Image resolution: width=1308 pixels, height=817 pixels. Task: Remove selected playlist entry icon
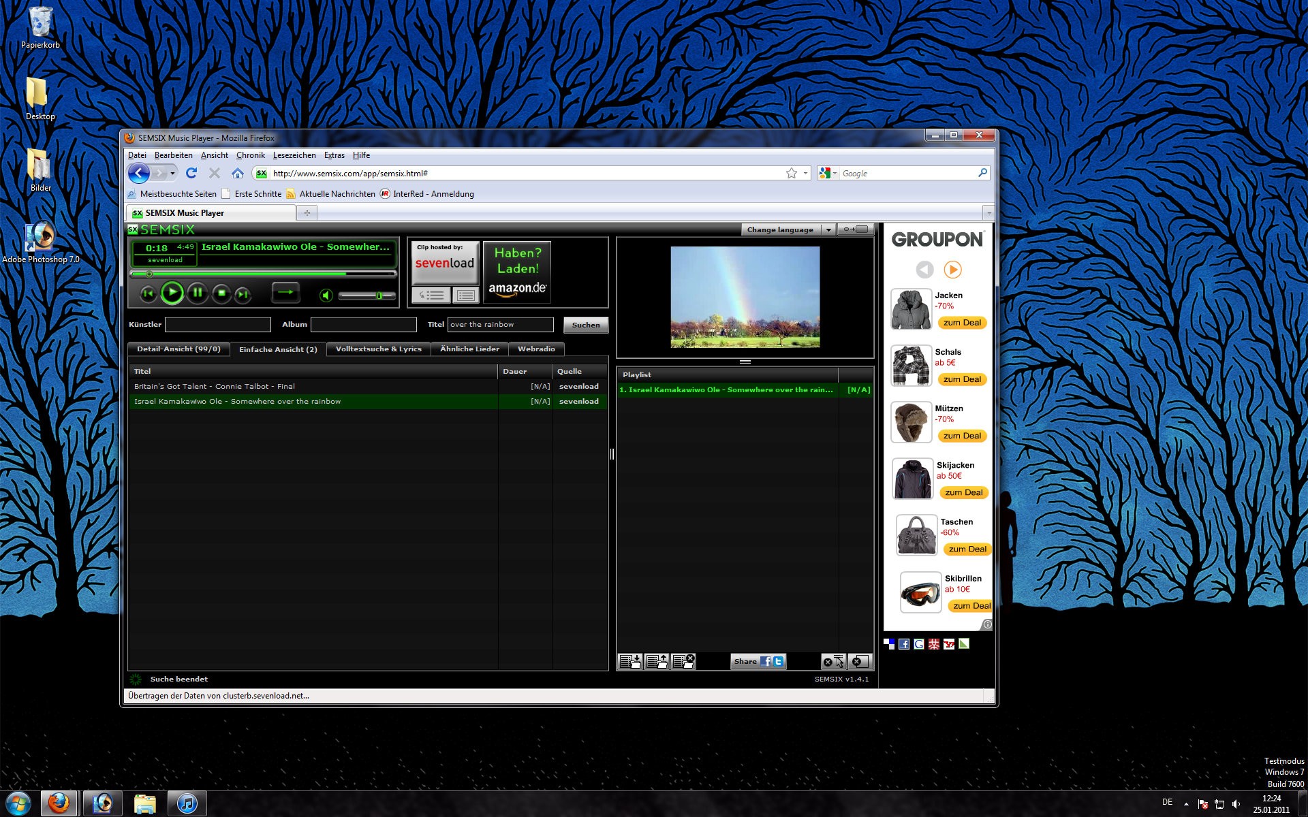point(833,661)
